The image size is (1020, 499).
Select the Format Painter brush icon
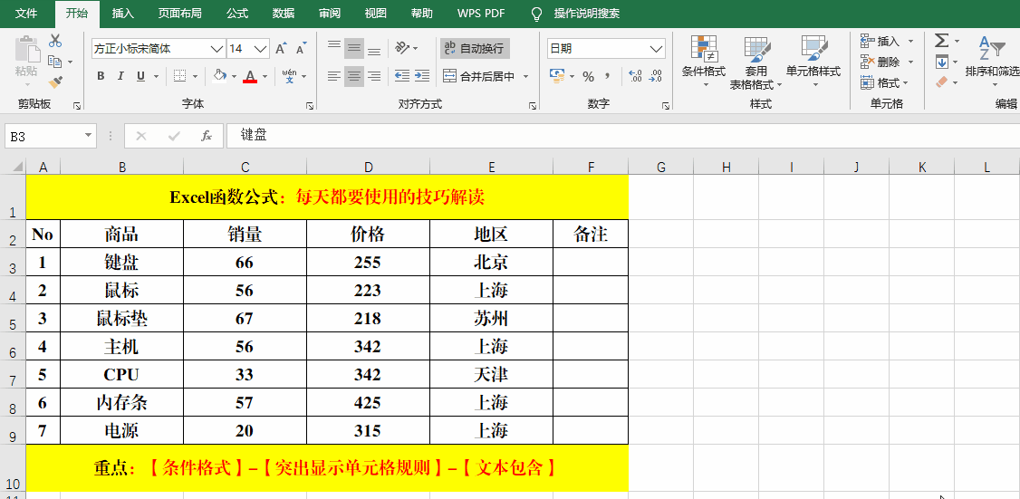coord(55,82)
